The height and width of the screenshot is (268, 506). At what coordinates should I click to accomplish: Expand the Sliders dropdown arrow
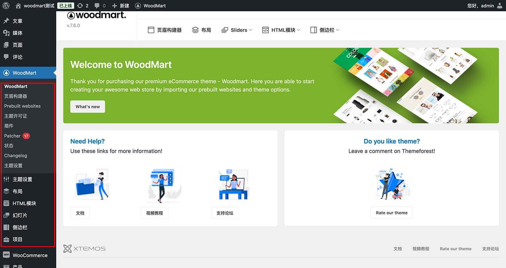tap(251, 30)
